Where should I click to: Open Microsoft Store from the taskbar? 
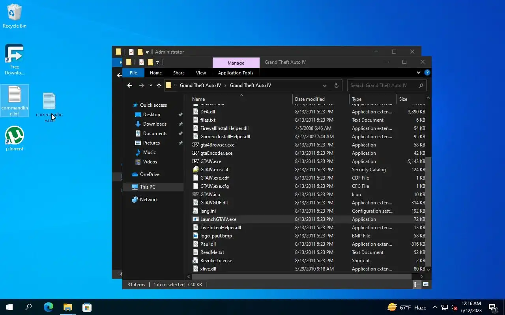click(x=87, y=307)
